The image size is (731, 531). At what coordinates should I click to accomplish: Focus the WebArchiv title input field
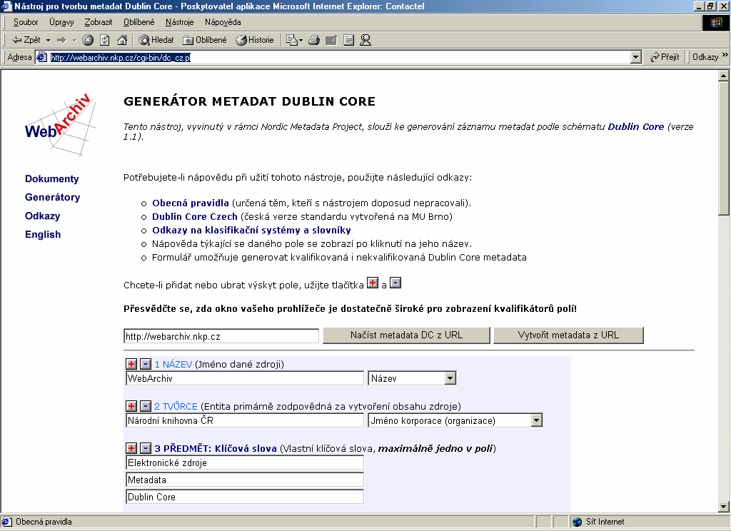(245, 378)
